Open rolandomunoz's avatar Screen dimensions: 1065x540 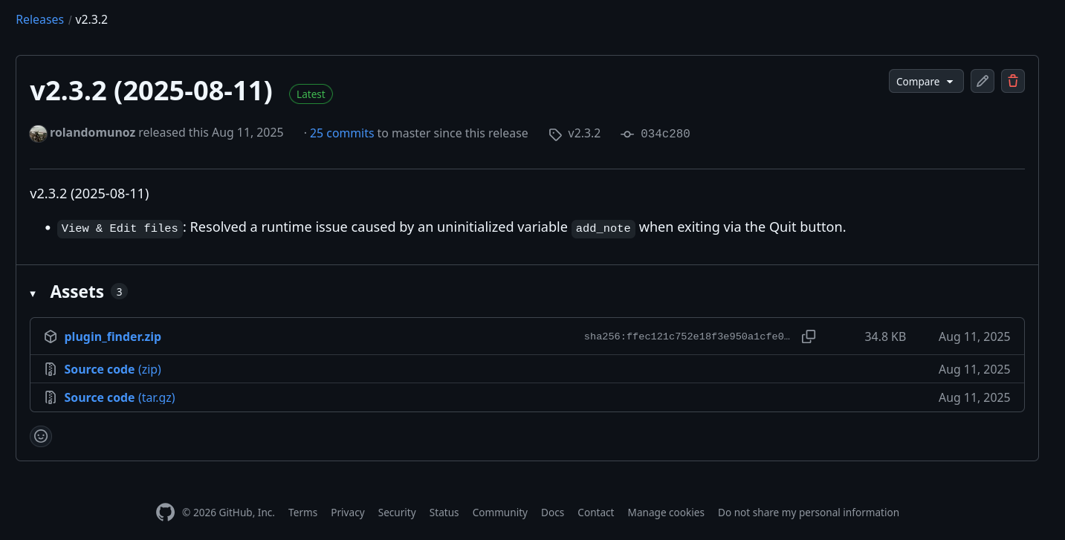pyautogui.click(x=38, y=134)
